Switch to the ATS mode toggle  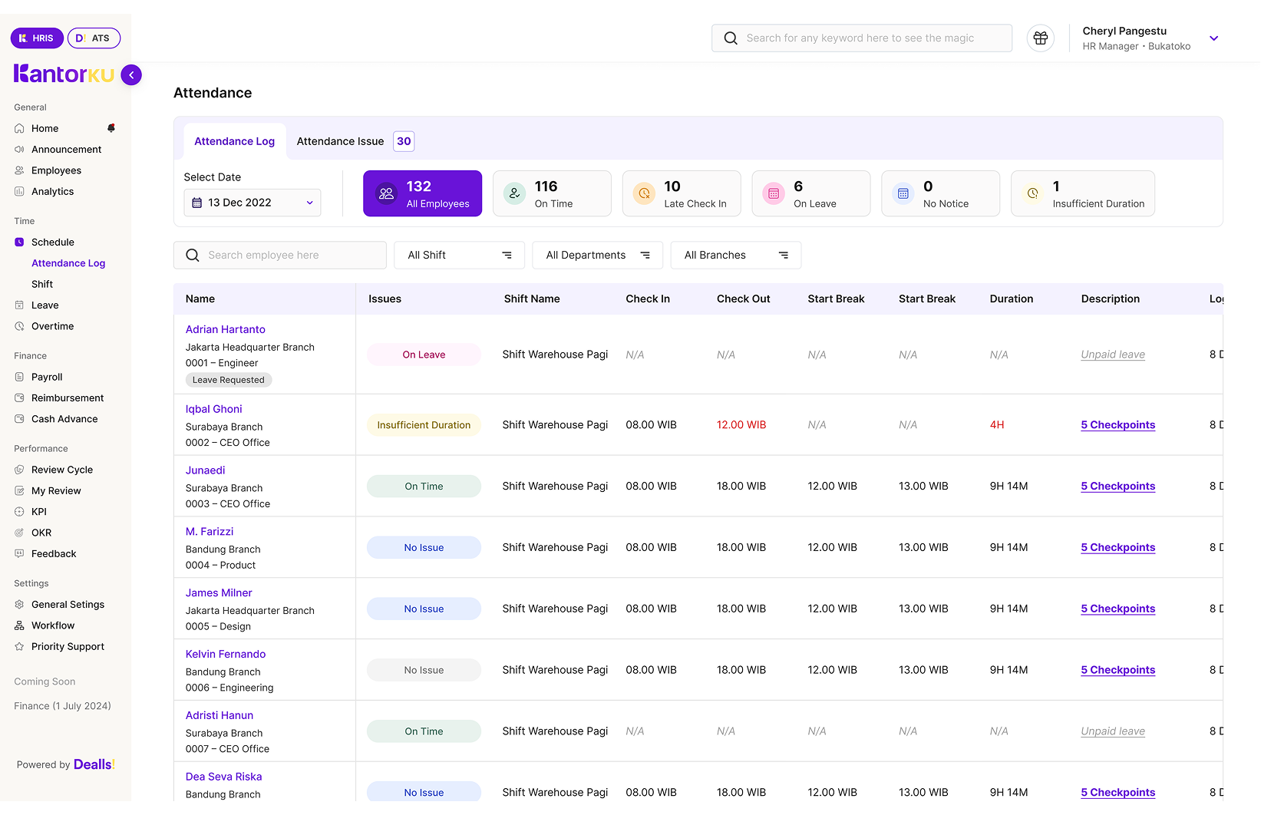pyautogui.click(x=94, y=38)
